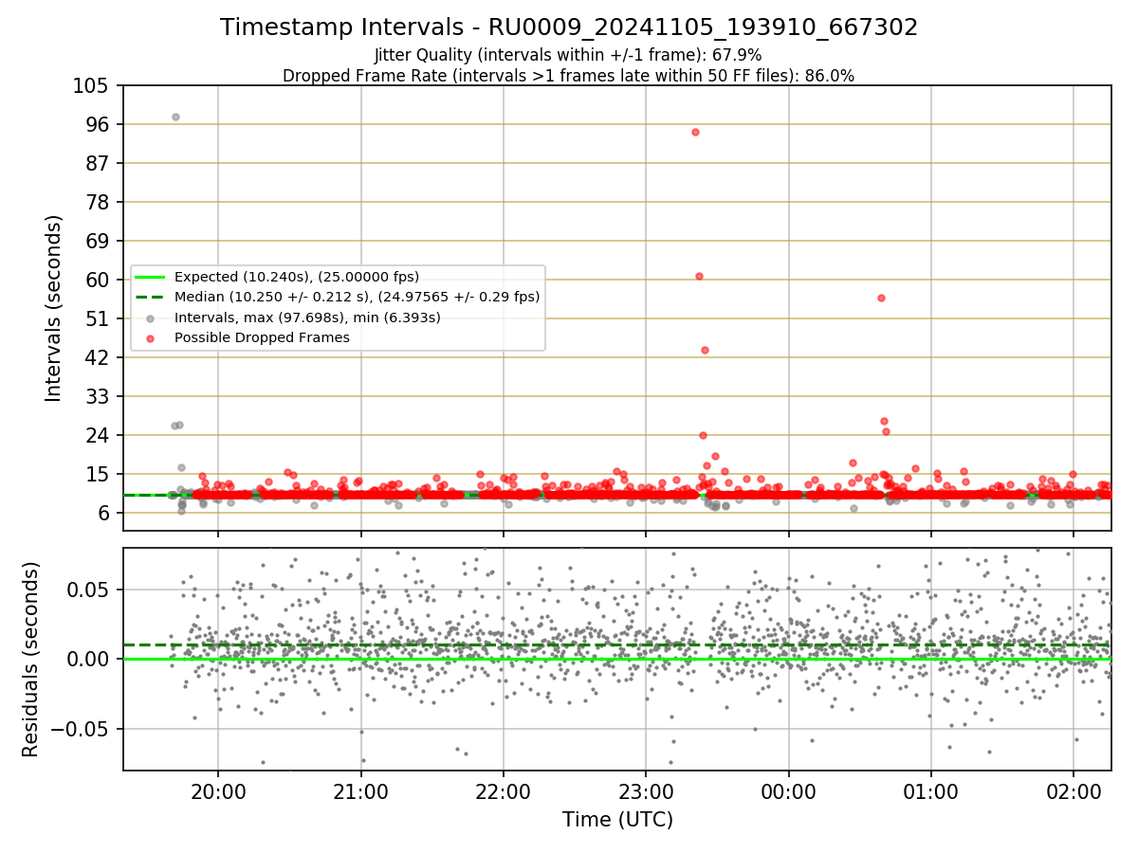1138x853 pixels.
Task: Click the 02:00 time tick label
Action: point(1074,793)
